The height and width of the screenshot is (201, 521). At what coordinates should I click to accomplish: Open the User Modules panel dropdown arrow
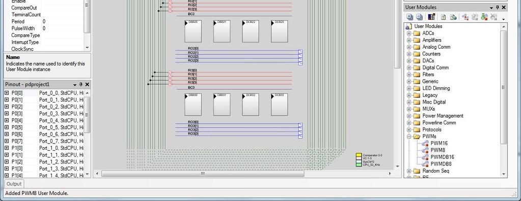coord(491,7)
